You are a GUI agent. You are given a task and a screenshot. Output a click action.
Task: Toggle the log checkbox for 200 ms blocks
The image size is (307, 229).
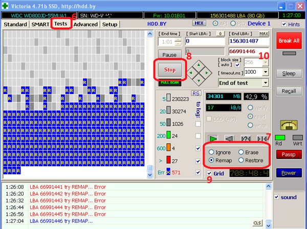(198, 136)
